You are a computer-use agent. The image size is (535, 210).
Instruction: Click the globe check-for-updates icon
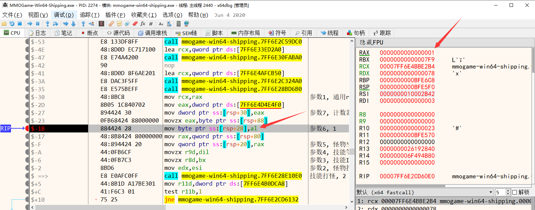point(186,24)
